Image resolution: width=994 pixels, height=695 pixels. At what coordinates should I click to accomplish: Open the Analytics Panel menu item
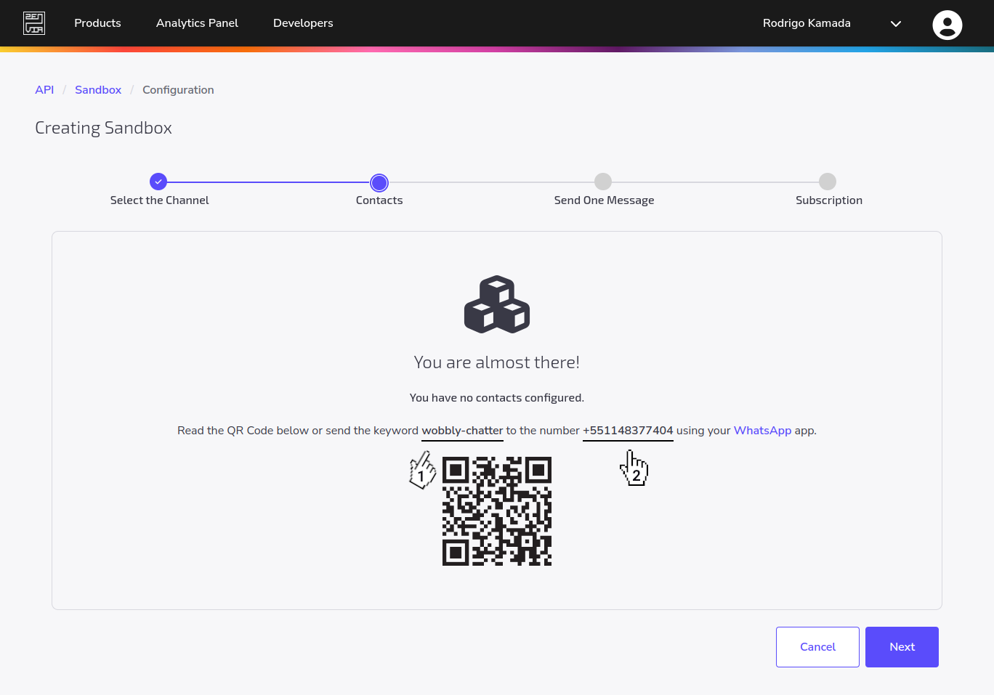[x=197, y=23]
